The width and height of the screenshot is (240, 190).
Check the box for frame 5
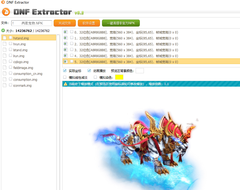(72, 61)
